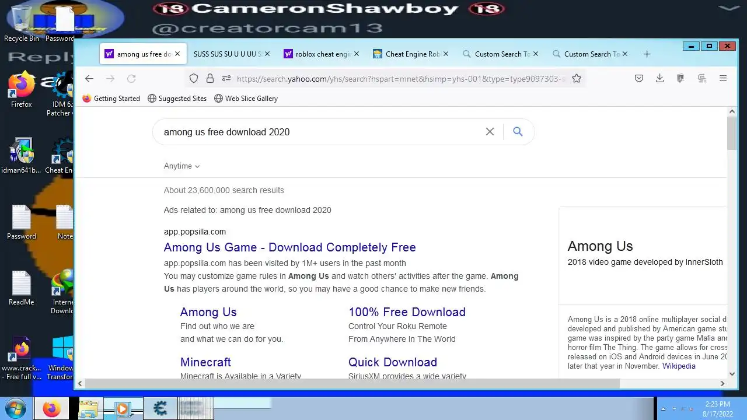Click the 'Minecraft' ad sublink
Image resolution: width=747 pixels, height=420 pixels.
(205, 362)
